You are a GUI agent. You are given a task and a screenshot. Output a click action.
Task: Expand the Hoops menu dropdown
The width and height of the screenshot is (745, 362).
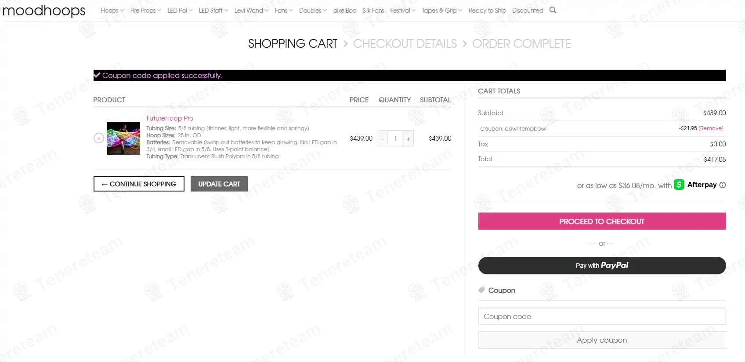coord(112,11)
